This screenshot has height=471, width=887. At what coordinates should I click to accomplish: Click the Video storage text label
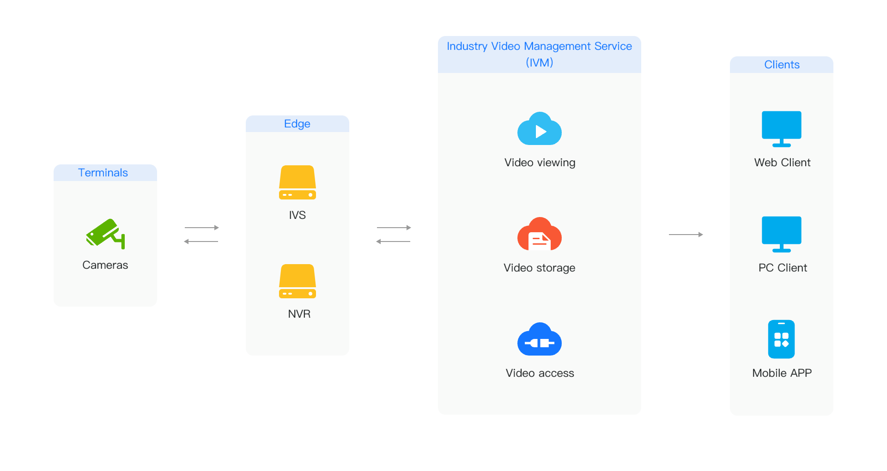click(539, 268)
